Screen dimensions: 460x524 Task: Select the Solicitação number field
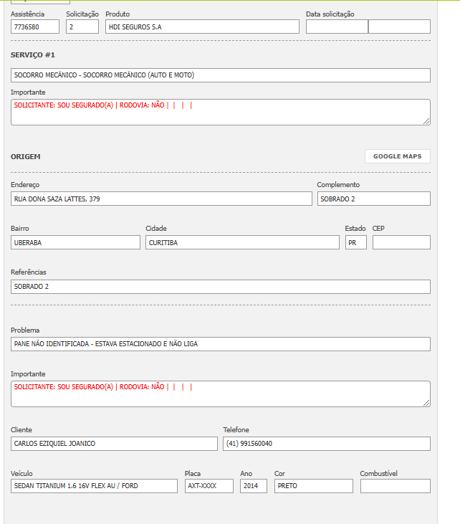point(82,27)
